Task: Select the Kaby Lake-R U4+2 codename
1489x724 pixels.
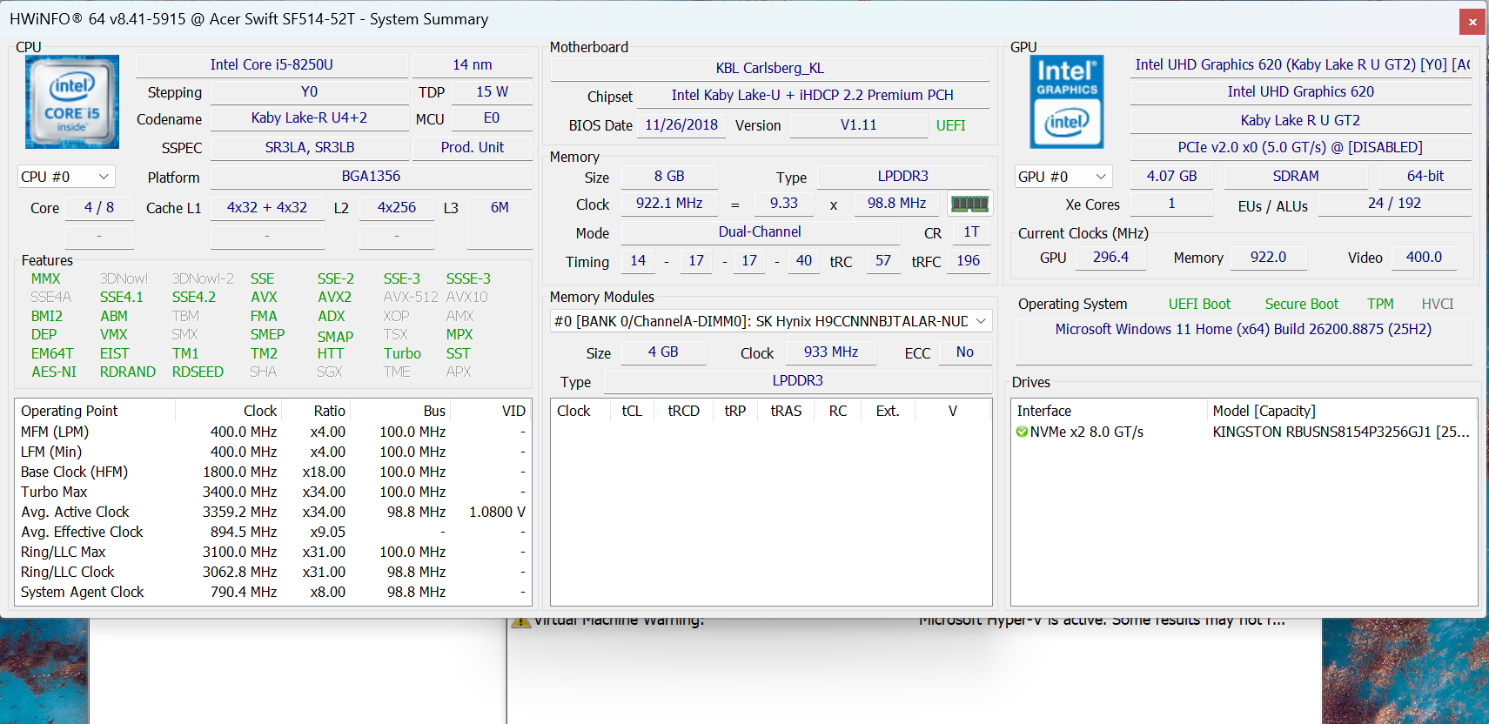Action: (x=309, y=117)
